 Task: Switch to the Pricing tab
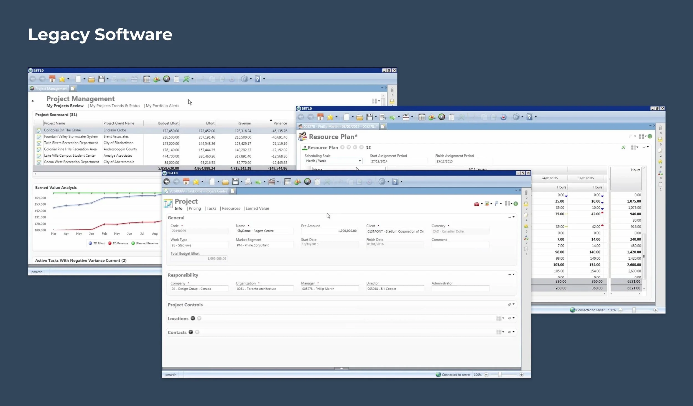click(x=195, y=208)
